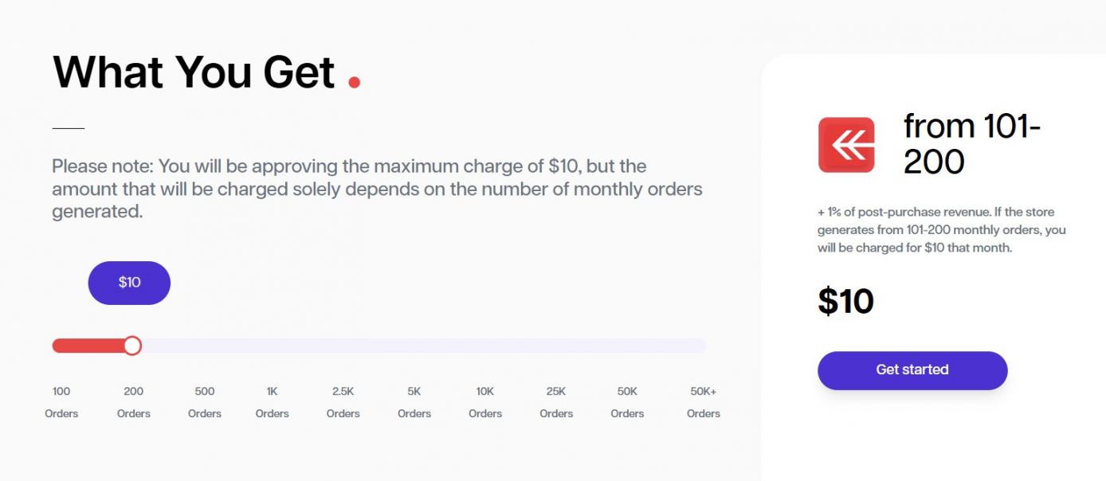Click the purple $10 price bubble
This screenshot has height=481, width=1106.
[129, 283]
